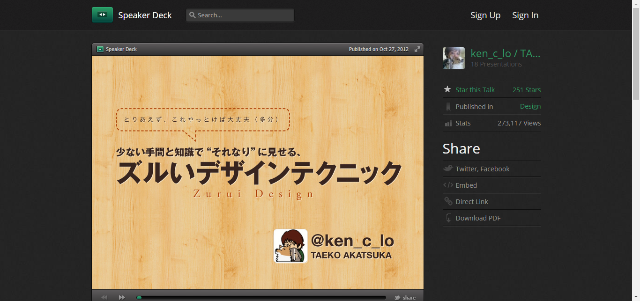The width and height of the screenshot is (640, 301).
Task: Open the Sign Up page
Action: pos(485,15)
